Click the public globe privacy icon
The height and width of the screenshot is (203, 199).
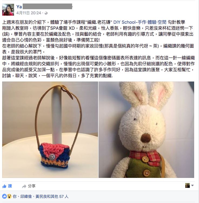click(x=46, y=13)
